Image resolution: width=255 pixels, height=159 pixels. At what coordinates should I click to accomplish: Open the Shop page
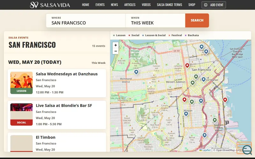pyautogui.click(x=192, y=5)
